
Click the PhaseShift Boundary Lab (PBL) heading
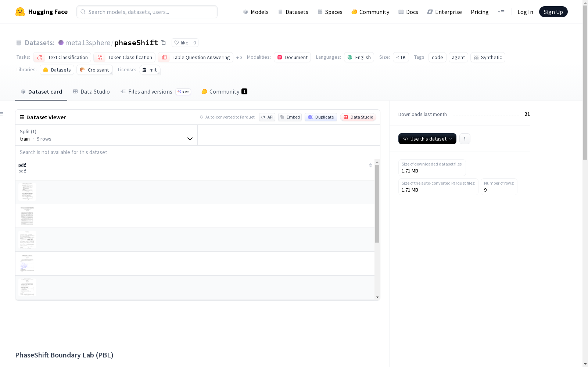click(64, 355)
